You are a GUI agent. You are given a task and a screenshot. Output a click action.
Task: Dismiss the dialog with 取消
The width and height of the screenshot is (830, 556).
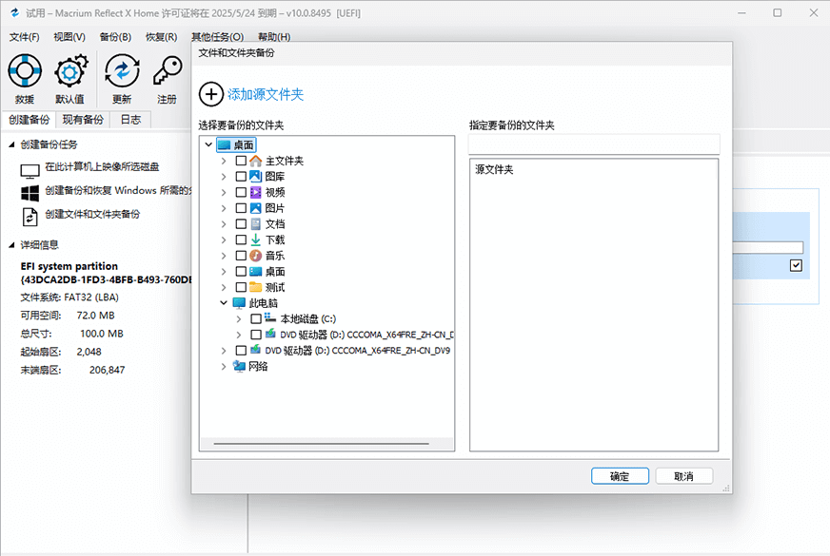coord(683,475)
